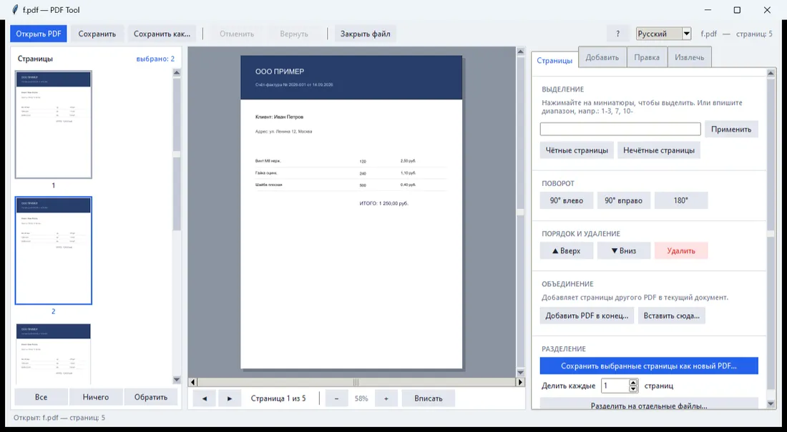Minimize the PDF Tool window

click(708, 10)
